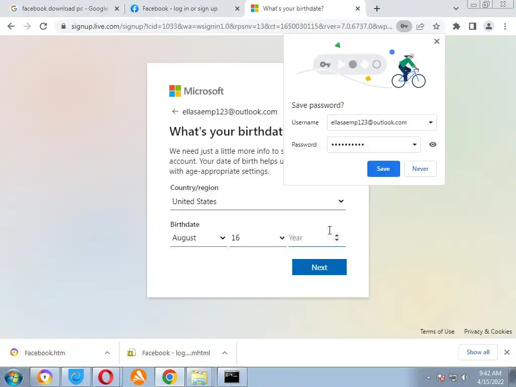
Task: Open the Chrome profile avatar
Action: point(489,26)
